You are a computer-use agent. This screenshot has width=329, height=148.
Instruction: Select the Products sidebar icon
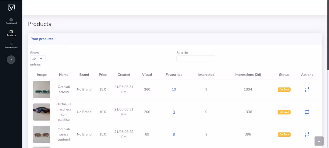point(11,32)
